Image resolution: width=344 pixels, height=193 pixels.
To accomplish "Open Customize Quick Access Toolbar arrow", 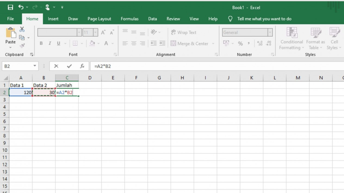I will pyautogui.click(x=62, y=7).
